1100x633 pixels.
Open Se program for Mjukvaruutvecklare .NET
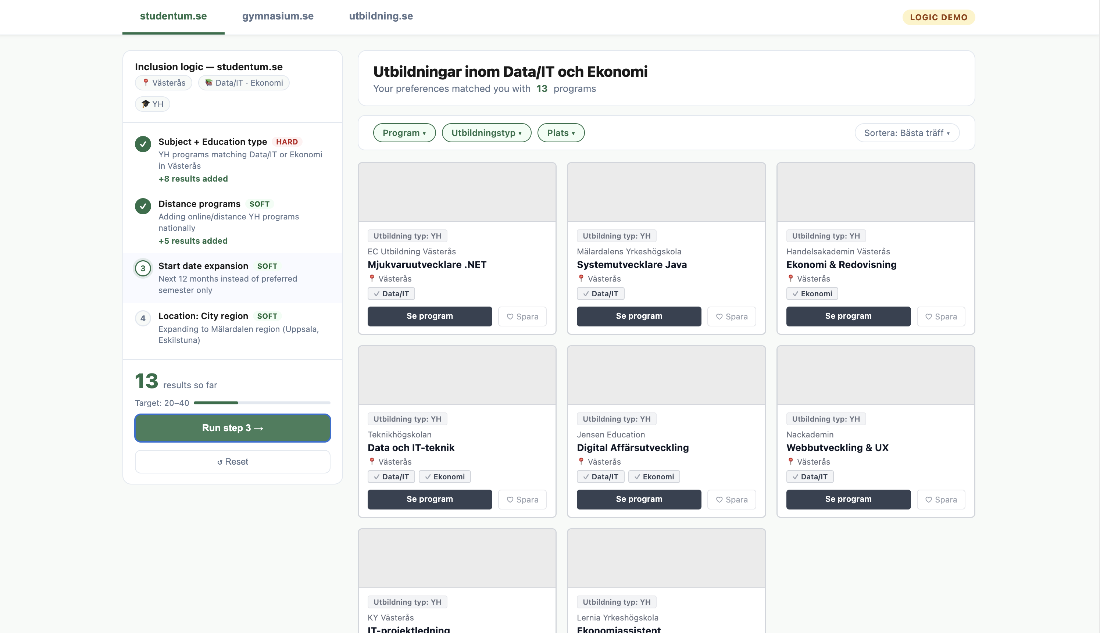(x=429, y=316)
